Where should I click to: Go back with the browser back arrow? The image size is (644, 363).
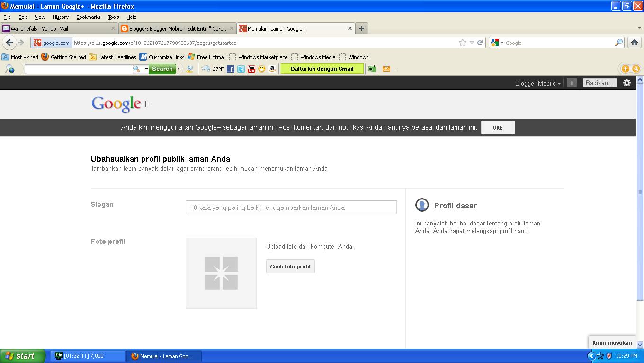[x=9, y=43]
